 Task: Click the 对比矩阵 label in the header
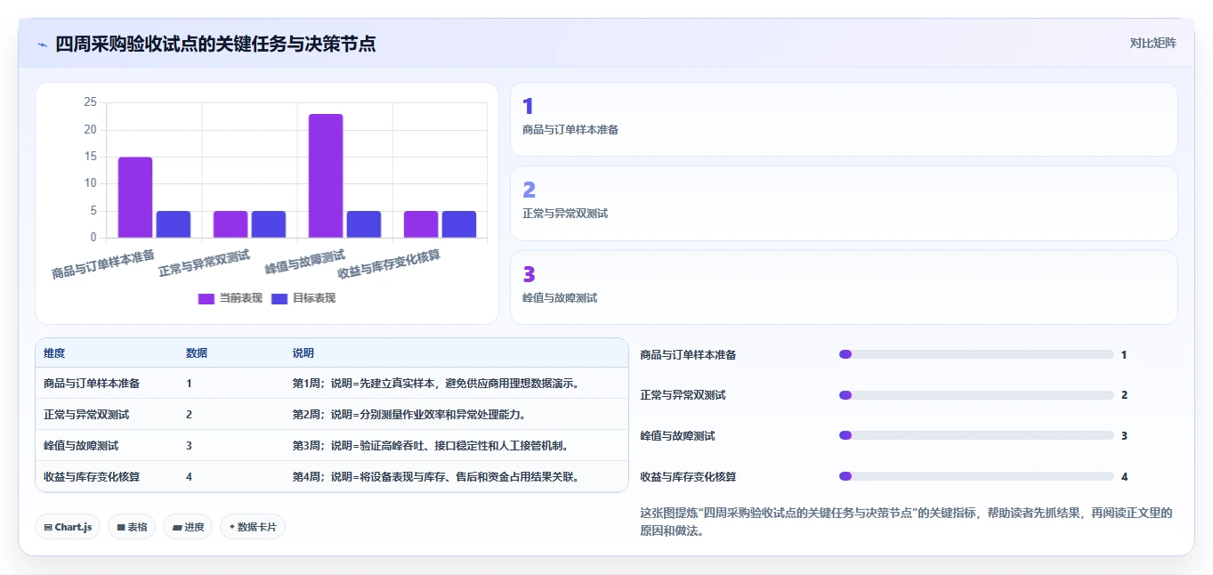point(1152,43)
